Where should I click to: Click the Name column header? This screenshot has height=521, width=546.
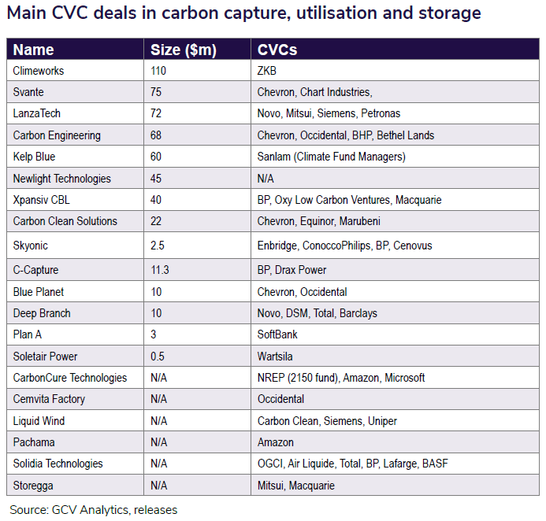[34, 50]
